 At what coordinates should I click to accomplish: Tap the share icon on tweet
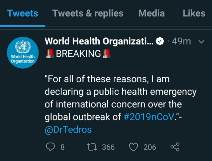point(175,147)
